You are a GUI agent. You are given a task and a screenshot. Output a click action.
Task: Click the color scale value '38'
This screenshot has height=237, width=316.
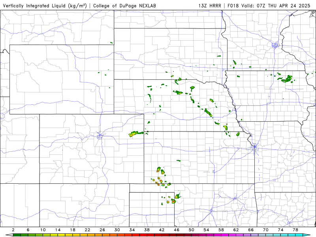pyautogui.click(x=147, y=230)
